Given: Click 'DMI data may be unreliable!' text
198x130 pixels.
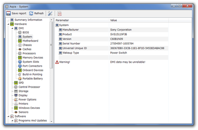Looking at the screenshot, I should coord(128,62).
